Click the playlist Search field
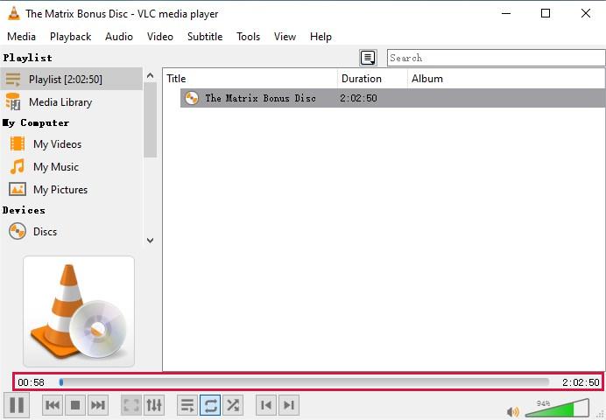 point(495,58)
